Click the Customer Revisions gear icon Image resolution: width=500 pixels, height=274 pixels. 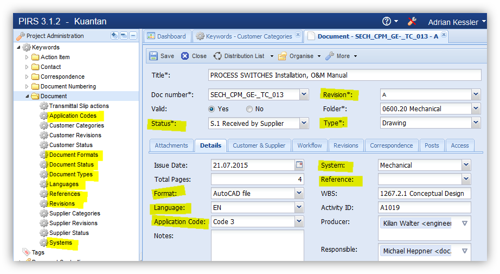(44, 135)
